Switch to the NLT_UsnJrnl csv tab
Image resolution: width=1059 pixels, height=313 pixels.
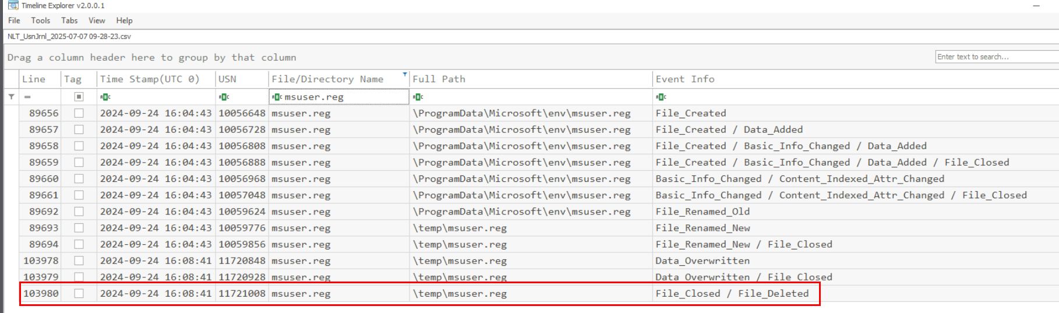tap(69, 36)
